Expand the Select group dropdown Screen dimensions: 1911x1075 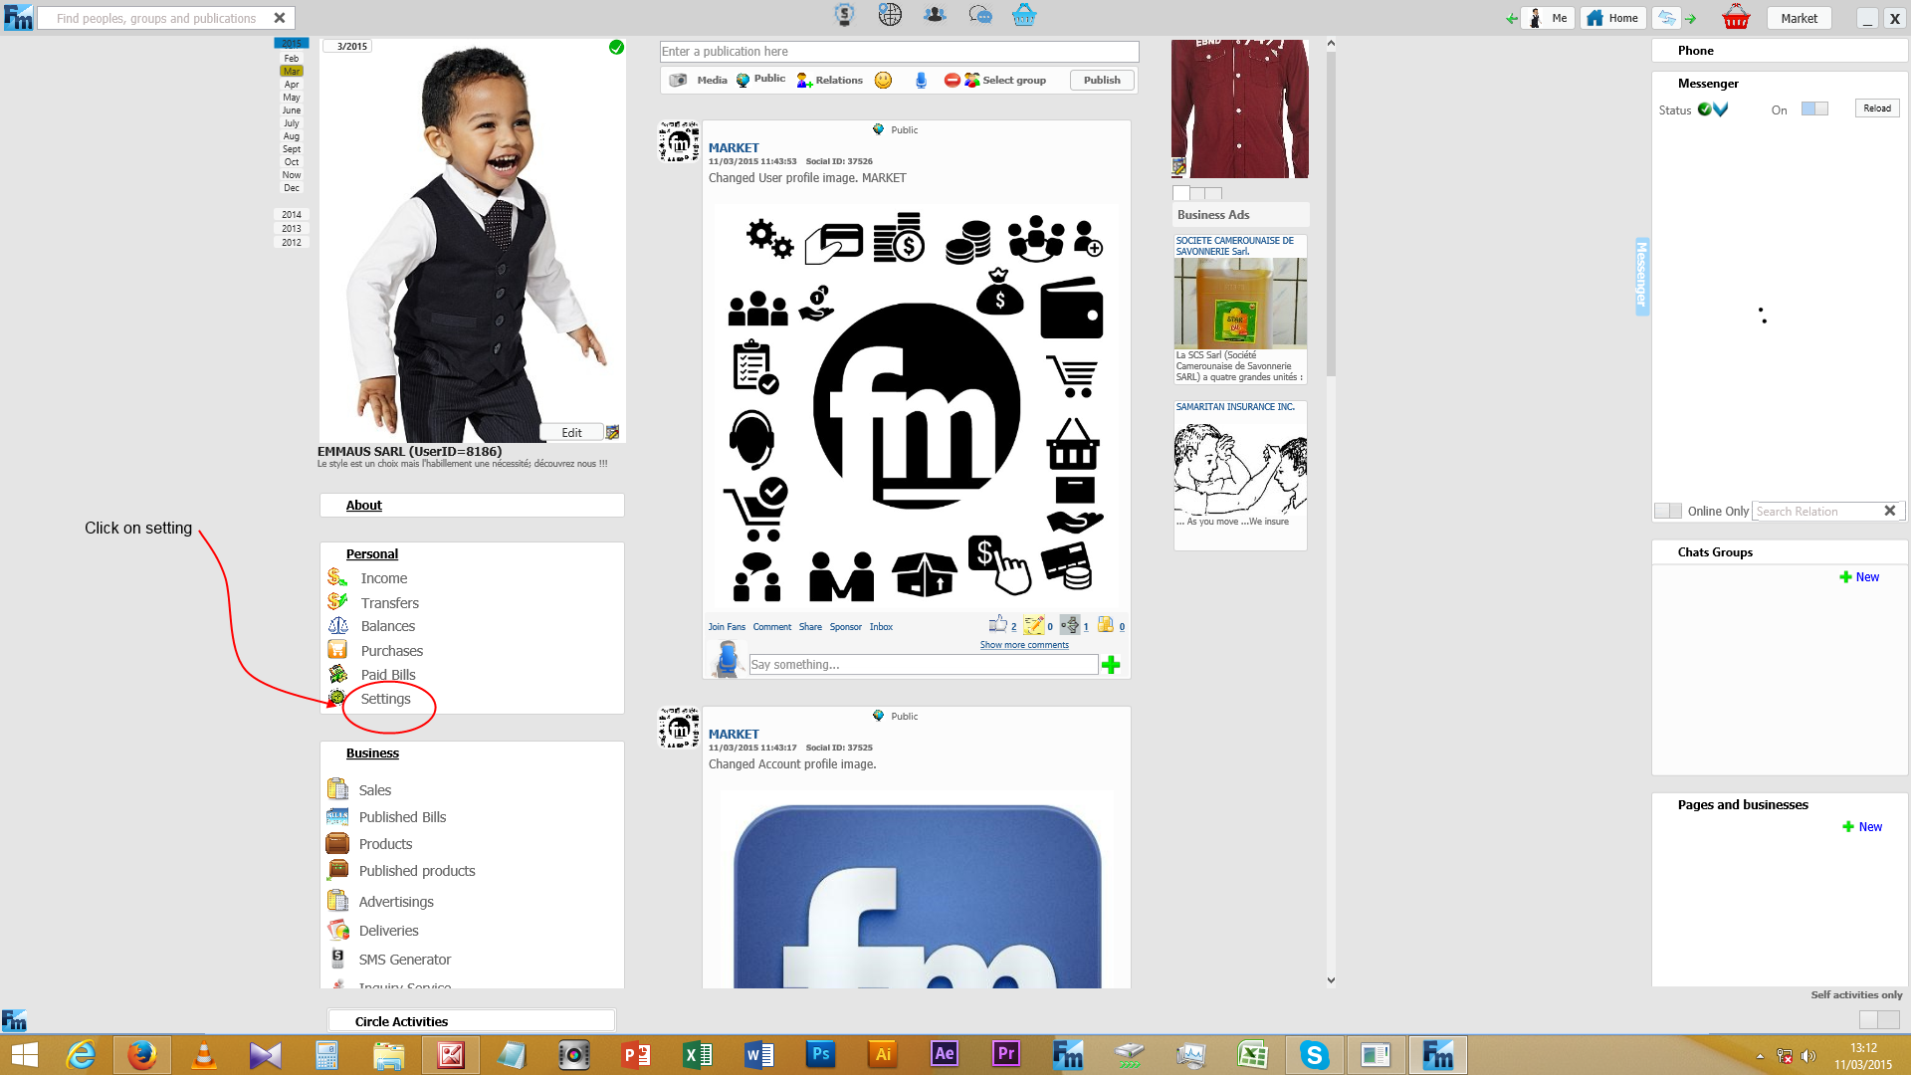pyautogui.click(x=1005, y=80)
